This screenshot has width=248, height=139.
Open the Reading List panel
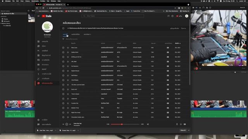(184, 11)
